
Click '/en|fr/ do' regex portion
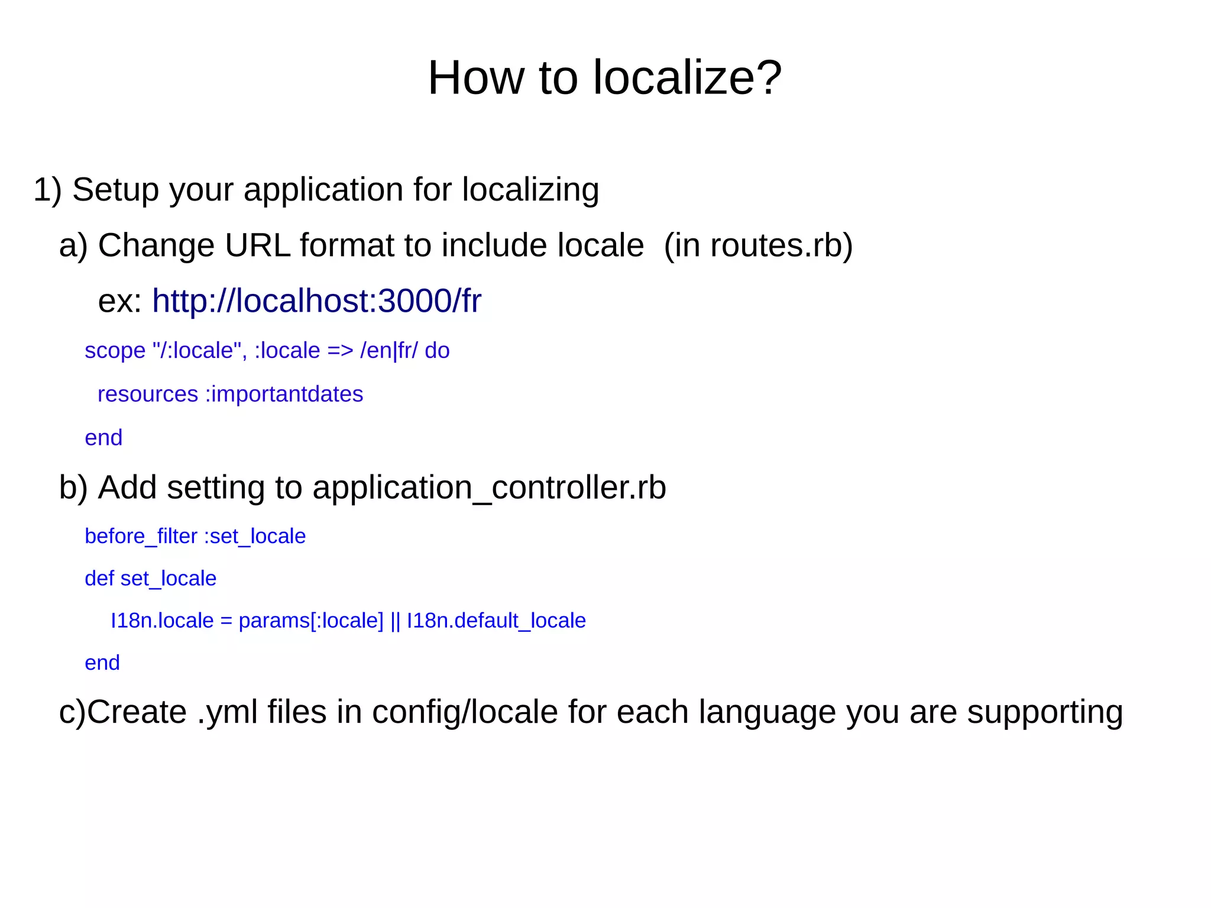404,351
